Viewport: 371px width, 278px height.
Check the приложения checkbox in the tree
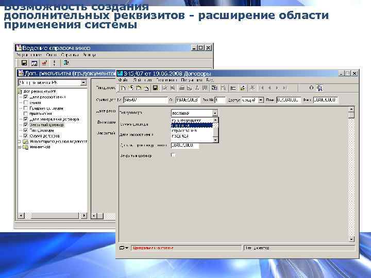(26, 114)
